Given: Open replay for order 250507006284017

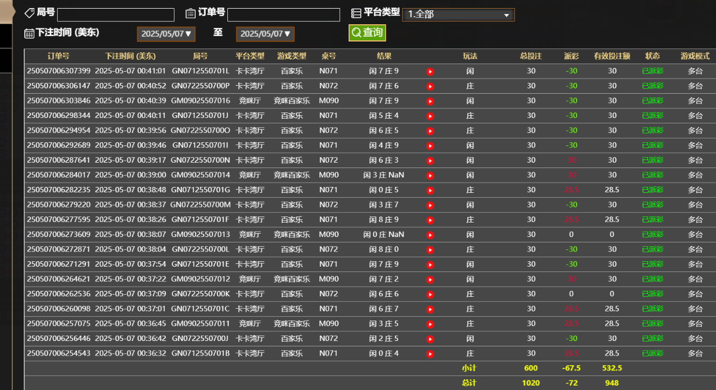Looking at the screenshot, I should pyautogui.click(x=430, y=175).
